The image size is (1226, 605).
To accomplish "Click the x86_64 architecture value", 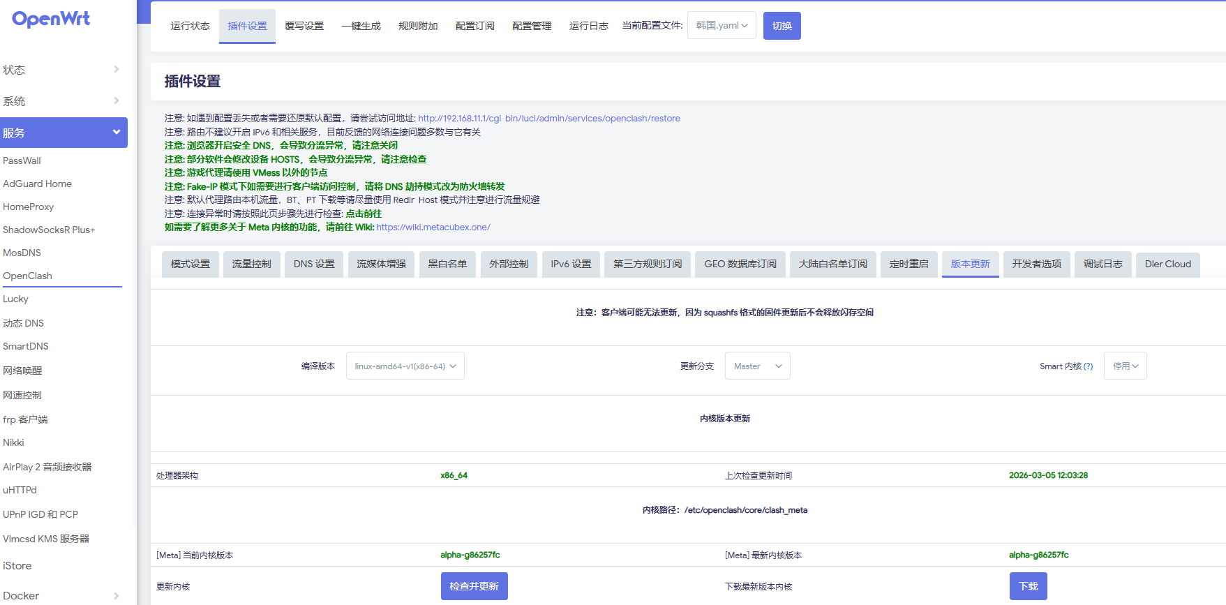I will click(x=454, y=475).
